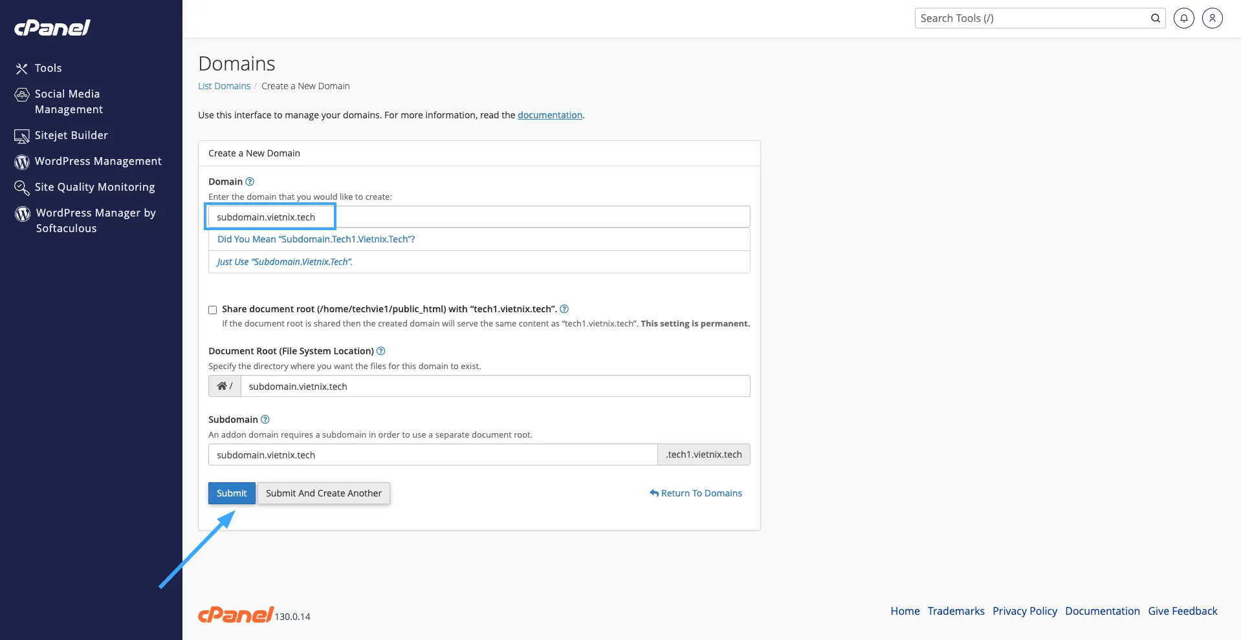This screenshot has height=640, width=1241.
Task: Click help icon next to Document Root label
Action: click(x=380, y=351)
